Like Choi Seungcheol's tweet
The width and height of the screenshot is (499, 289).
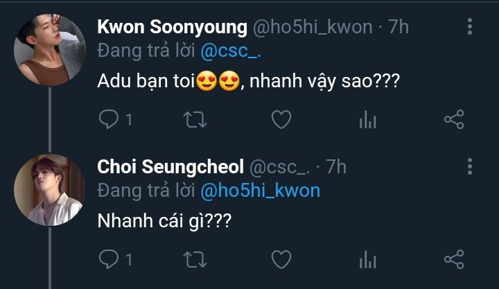click(280, 259)
